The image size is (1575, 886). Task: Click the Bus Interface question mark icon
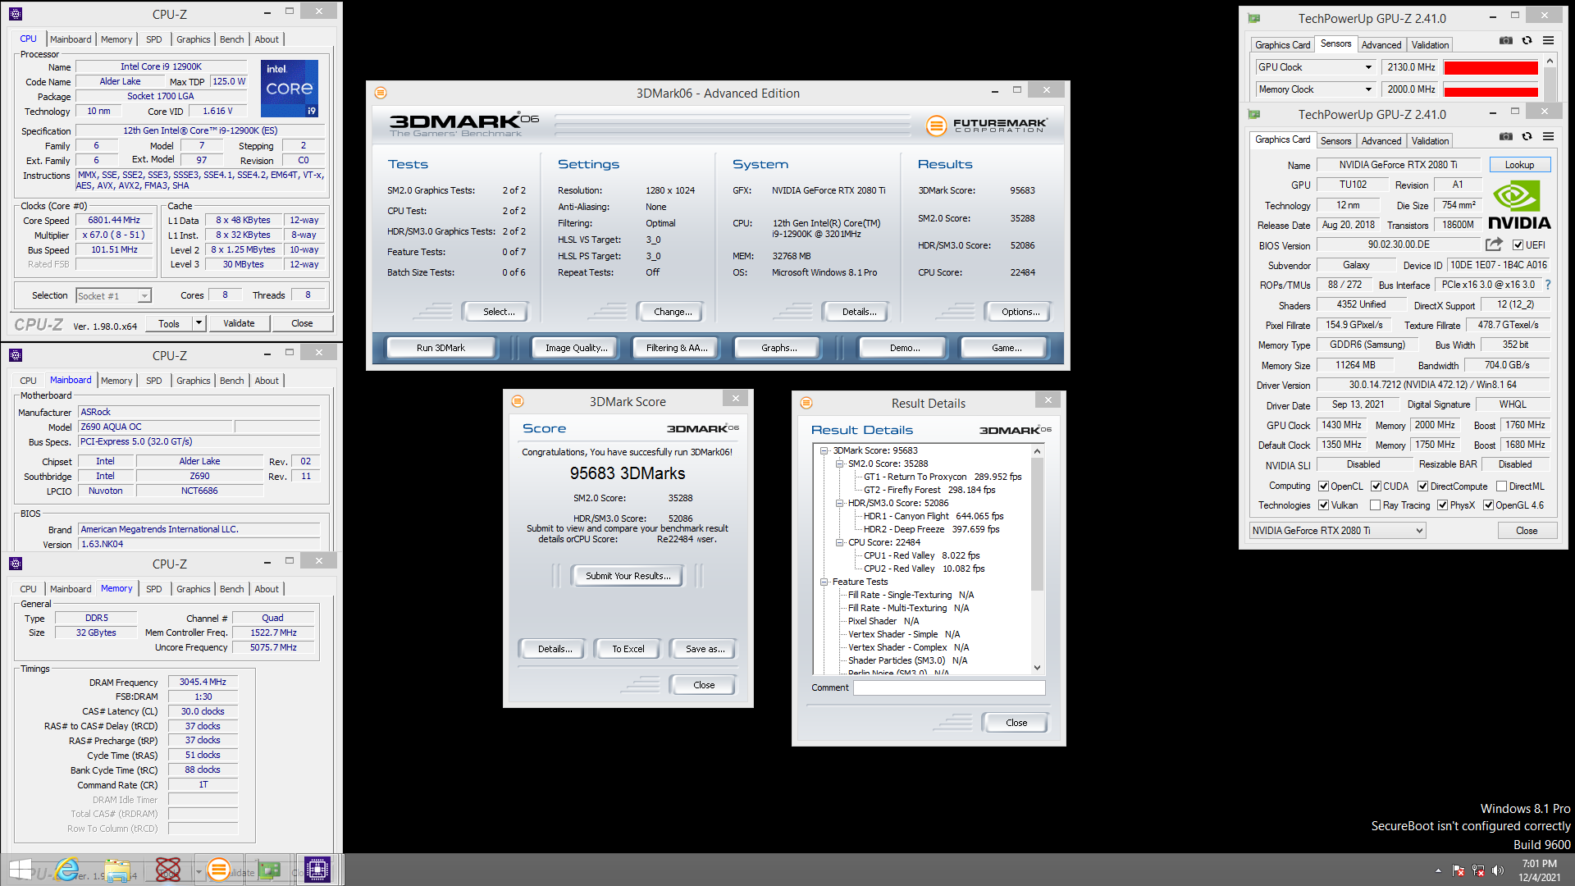(1548, 285)
